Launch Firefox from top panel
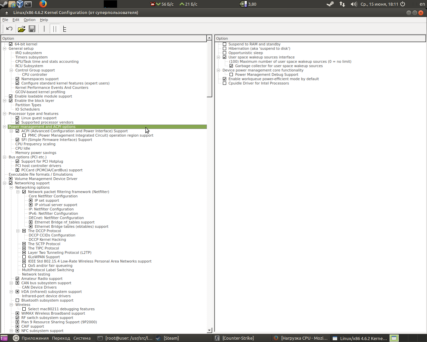This screenshot has width=427, height=342. pos(43,4)
